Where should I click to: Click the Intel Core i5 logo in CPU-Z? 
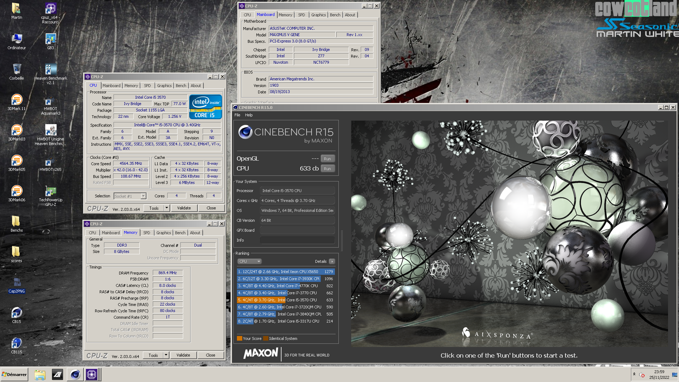coord(205,106)
